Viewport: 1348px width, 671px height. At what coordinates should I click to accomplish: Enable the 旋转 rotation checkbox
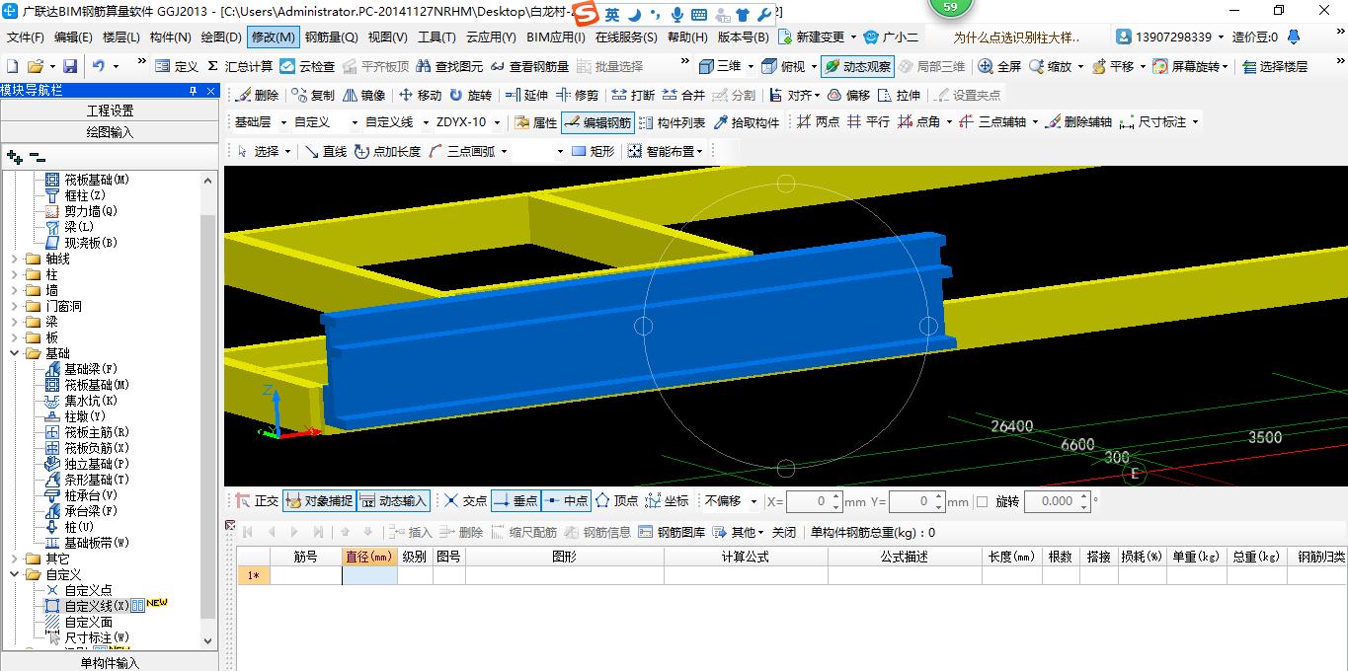(982, 501)
